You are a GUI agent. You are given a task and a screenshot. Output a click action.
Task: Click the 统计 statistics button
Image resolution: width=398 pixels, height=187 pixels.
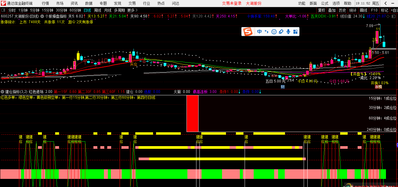(x=353, y=10)
